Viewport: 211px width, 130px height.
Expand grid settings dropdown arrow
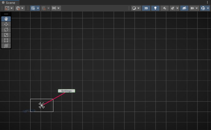[38, 8]
